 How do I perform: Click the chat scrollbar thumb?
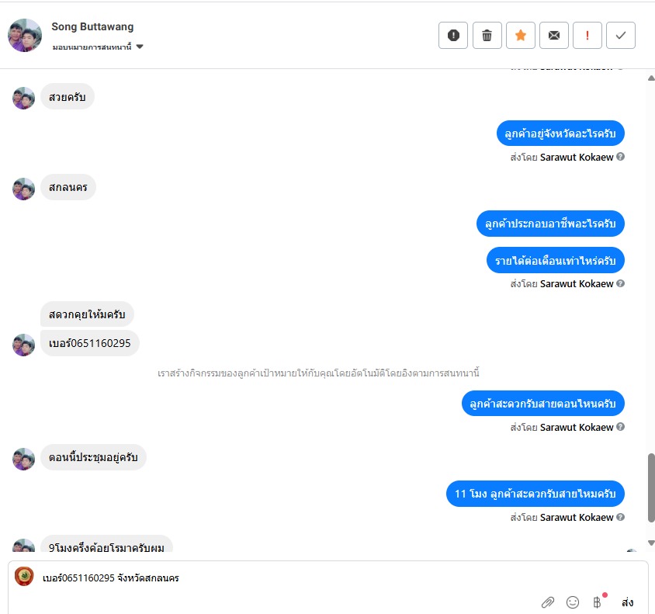tap(651, 487)
